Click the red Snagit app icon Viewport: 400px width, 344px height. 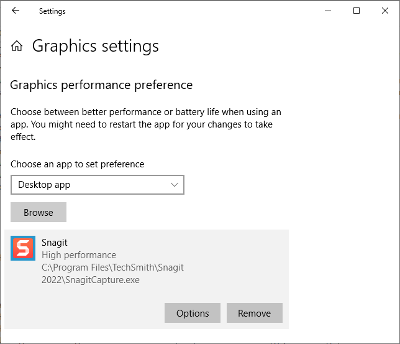23,248
